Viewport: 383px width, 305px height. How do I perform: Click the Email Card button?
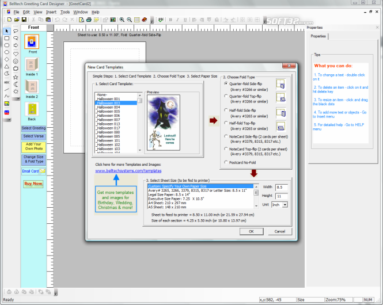(x=34, y=171)
